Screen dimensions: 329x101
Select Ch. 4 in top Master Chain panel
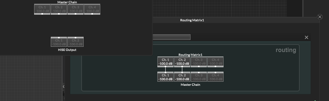coord(92,10)
